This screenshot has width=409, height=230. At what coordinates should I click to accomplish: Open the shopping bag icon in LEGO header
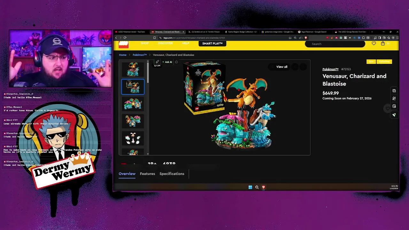383,43
